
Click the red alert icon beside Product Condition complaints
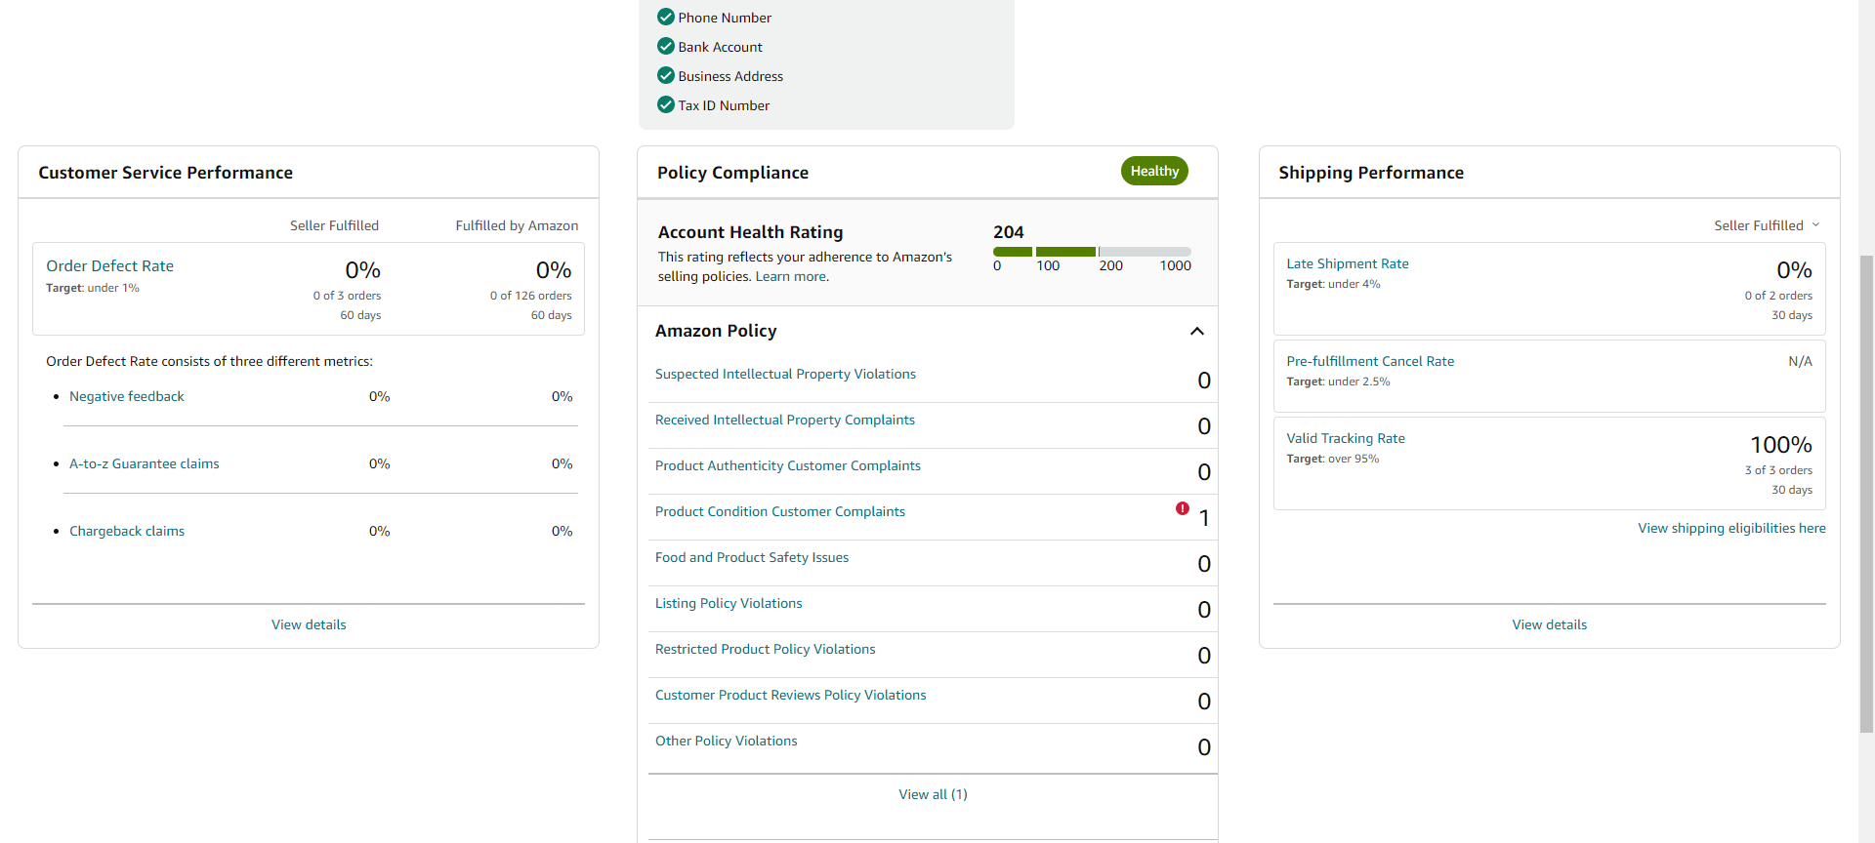(x=1183, y=508)
